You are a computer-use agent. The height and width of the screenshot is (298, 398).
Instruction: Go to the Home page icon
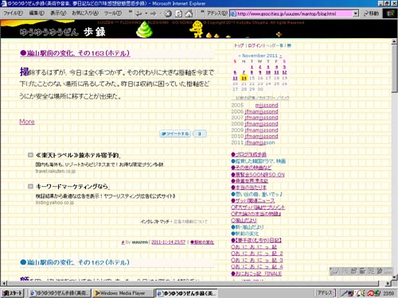coord(189,14)
